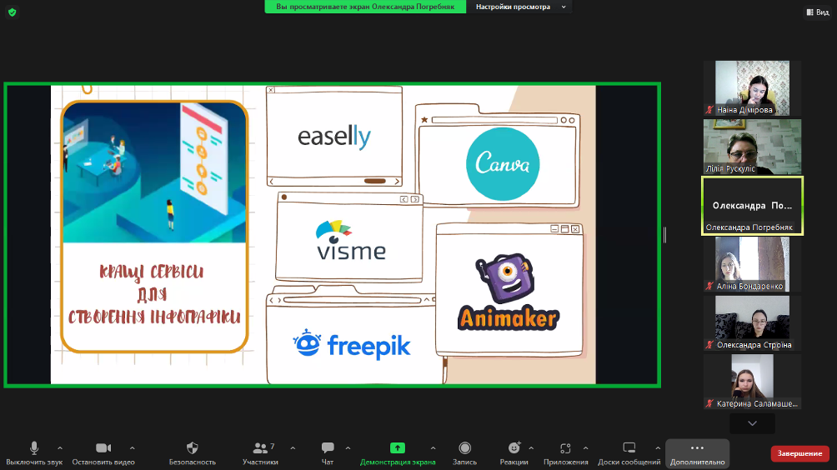The height and width of the screenshot is (470, 837).
Task: Click the green Share Screen icon
Action: (x=398, y=448)
